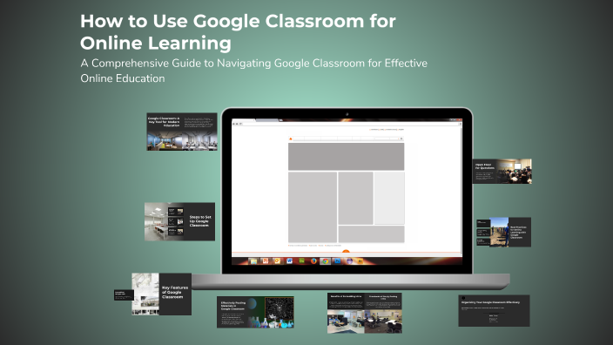Open the 'Organizing Your Google Classroom Effectively' slide
613x345 pixels.
pyautogui.click(x=494, y=310)
